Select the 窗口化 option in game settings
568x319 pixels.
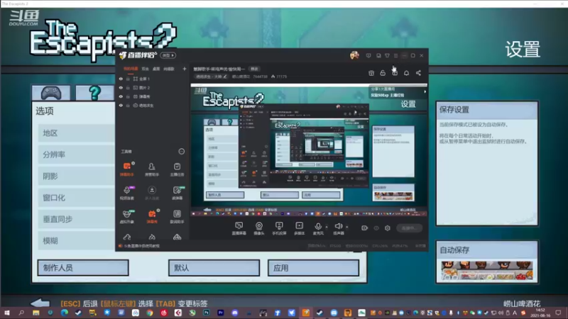coord(77,198)
